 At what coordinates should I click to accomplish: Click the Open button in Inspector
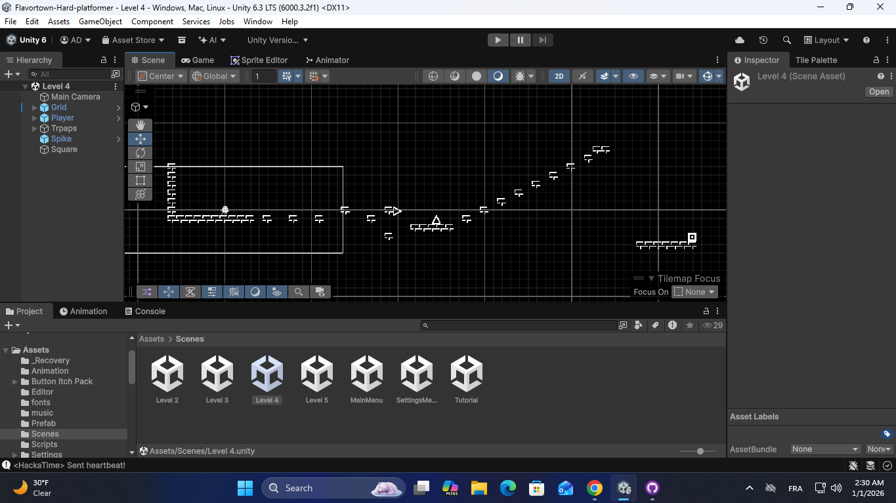[x=878, y=92]
